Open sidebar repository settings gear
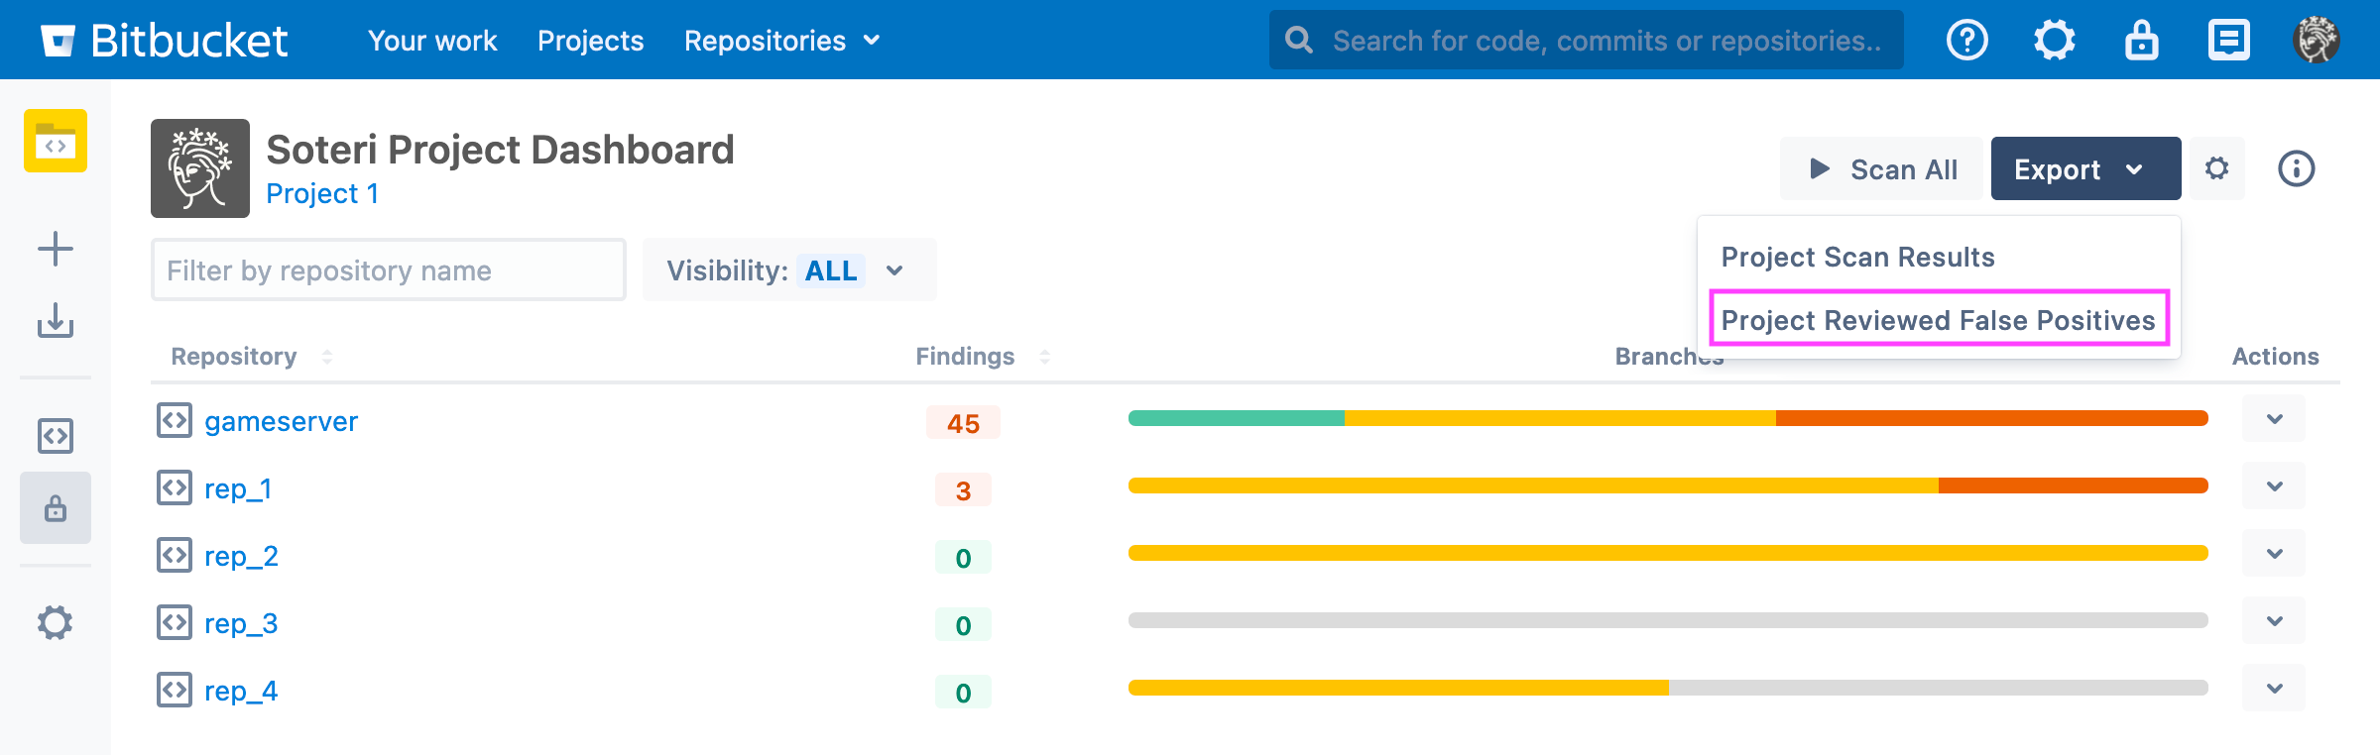2380x755 pixels. point(56,623)
